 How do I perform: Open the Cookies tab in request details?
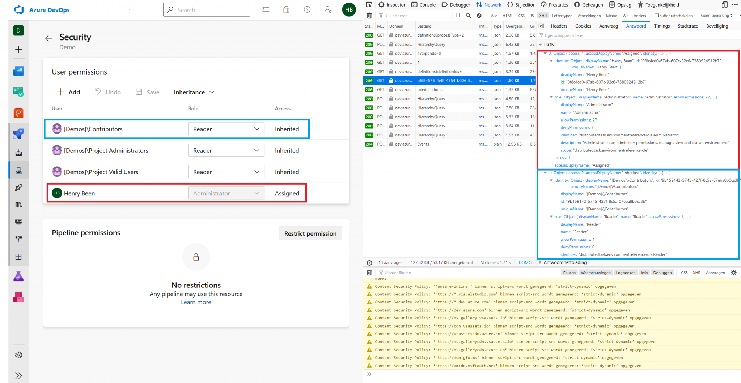583,26
